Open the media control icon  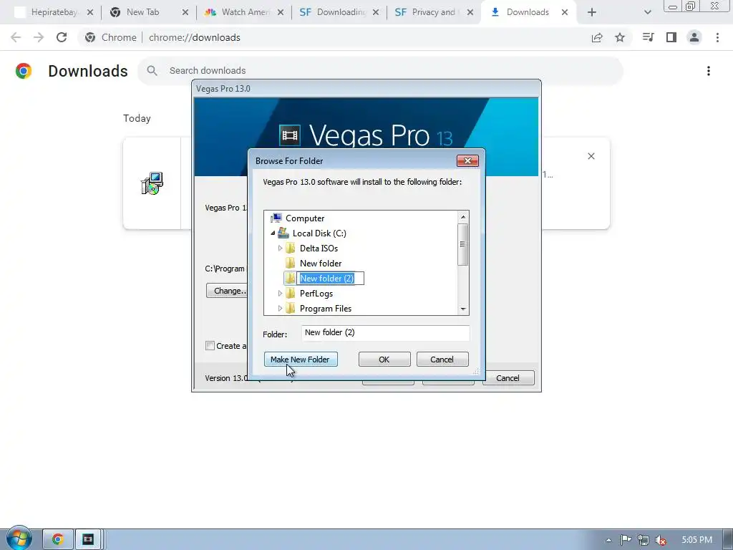pyautogui.click(x=648, y=37)
